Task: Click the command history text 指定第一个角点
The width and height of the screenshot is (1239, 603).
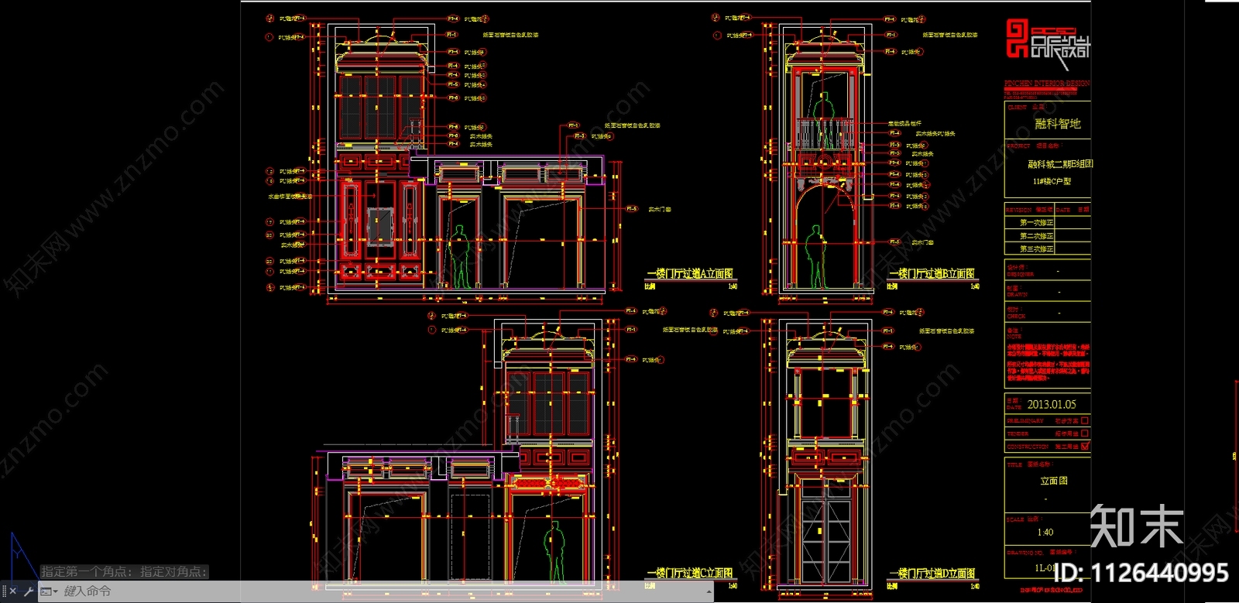Action: click(x=87, y=572)
